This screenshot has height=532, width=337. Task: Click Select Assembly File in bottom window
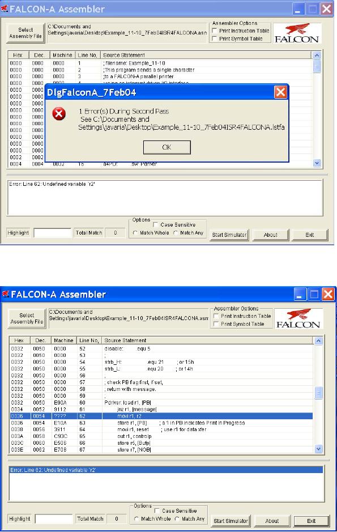27,318
